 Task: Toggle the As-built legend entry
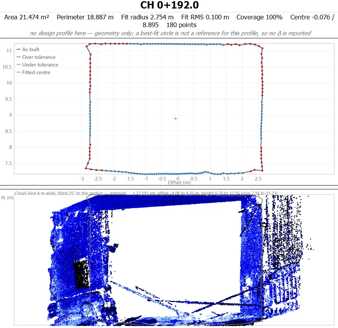[28, 50]
